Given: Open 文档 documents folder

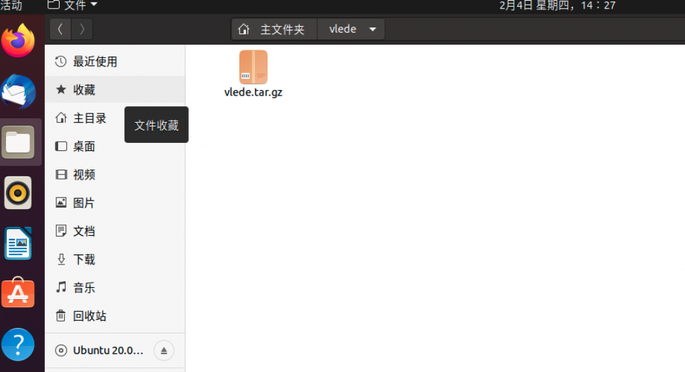Looking at the screenshot, I should (115, 231).
